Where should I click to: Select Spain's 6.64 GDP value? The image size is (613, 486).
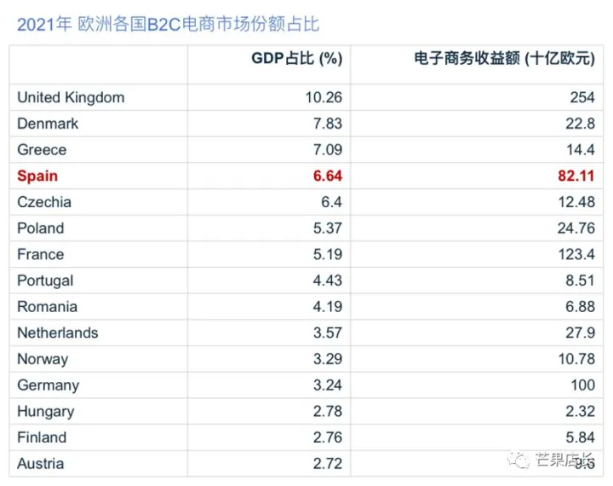(328, 176)
